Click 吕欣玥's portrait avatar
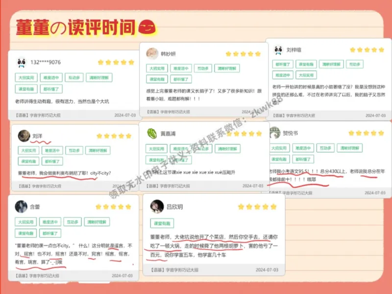 157,206
